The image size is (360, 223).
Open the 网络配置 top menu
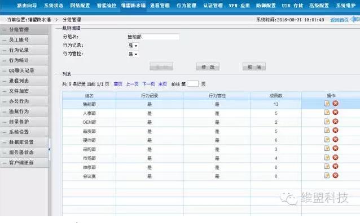[80, 6]
